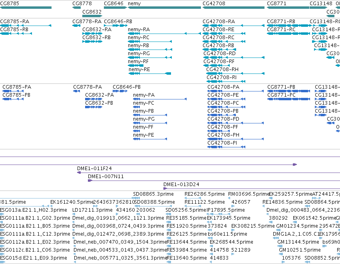
Task: Select transcript CG42708-RH
Action: 235,73
